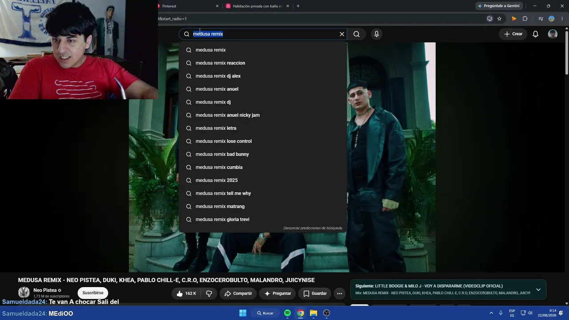Open the Chrome extensions puzzle icon
The width and height of the screenshot is (569, 320).
[525, 19]
